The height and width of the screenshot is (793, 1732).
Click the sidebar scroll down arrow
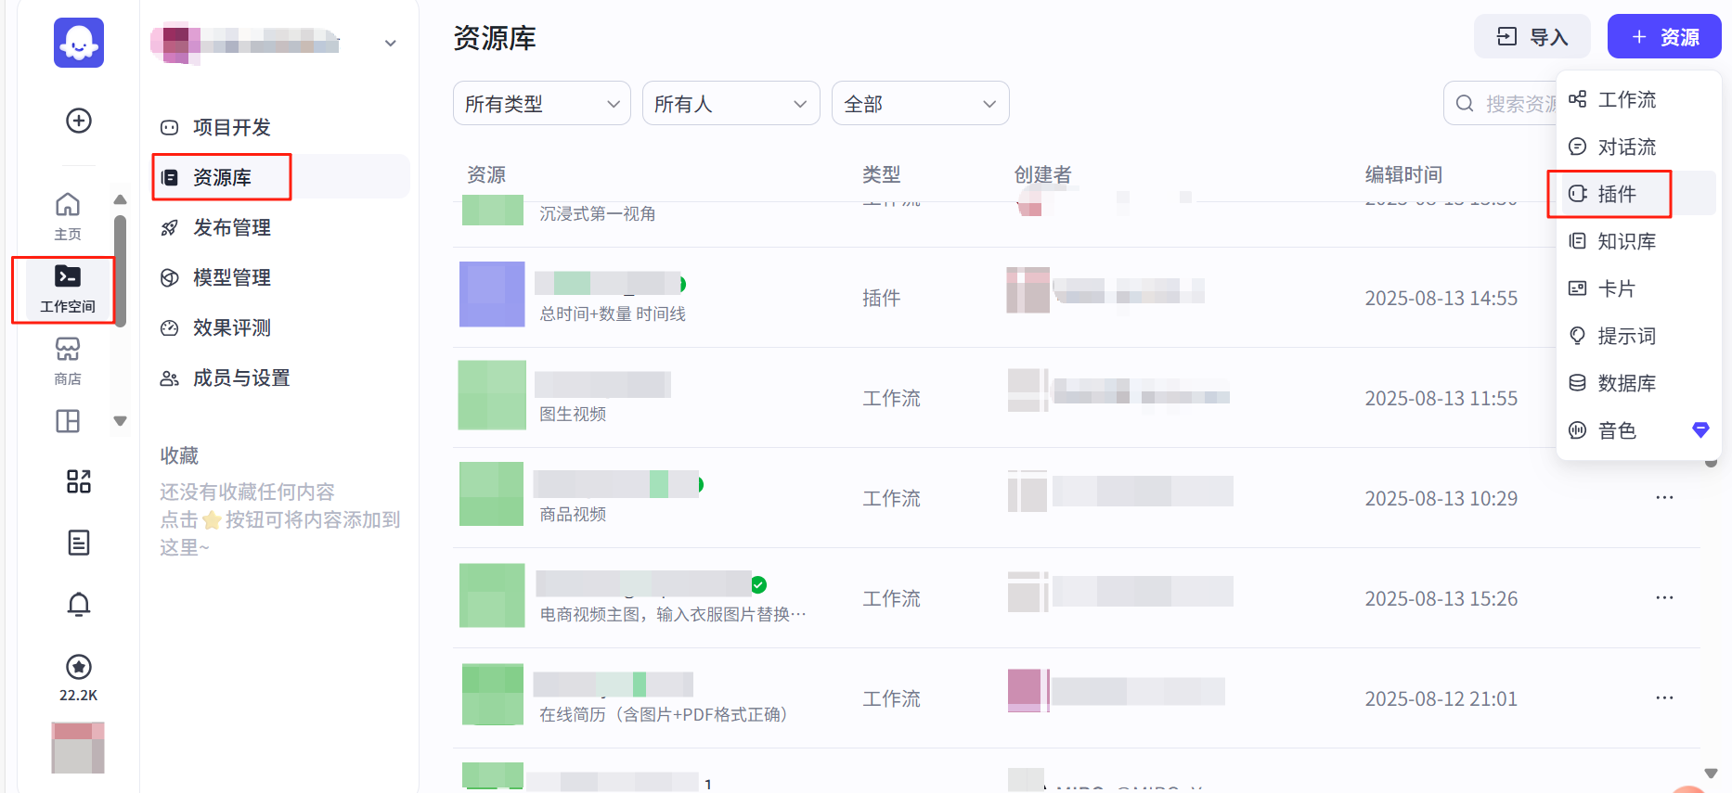(120, 421)
